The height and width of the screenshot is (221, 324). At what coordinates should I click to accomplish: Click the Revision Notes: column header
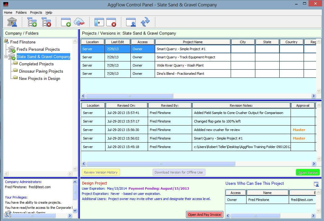pos(241,105)
